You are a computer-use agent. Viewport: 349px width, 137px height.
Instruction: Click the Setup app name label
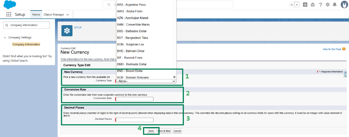(x=20, y=14)
